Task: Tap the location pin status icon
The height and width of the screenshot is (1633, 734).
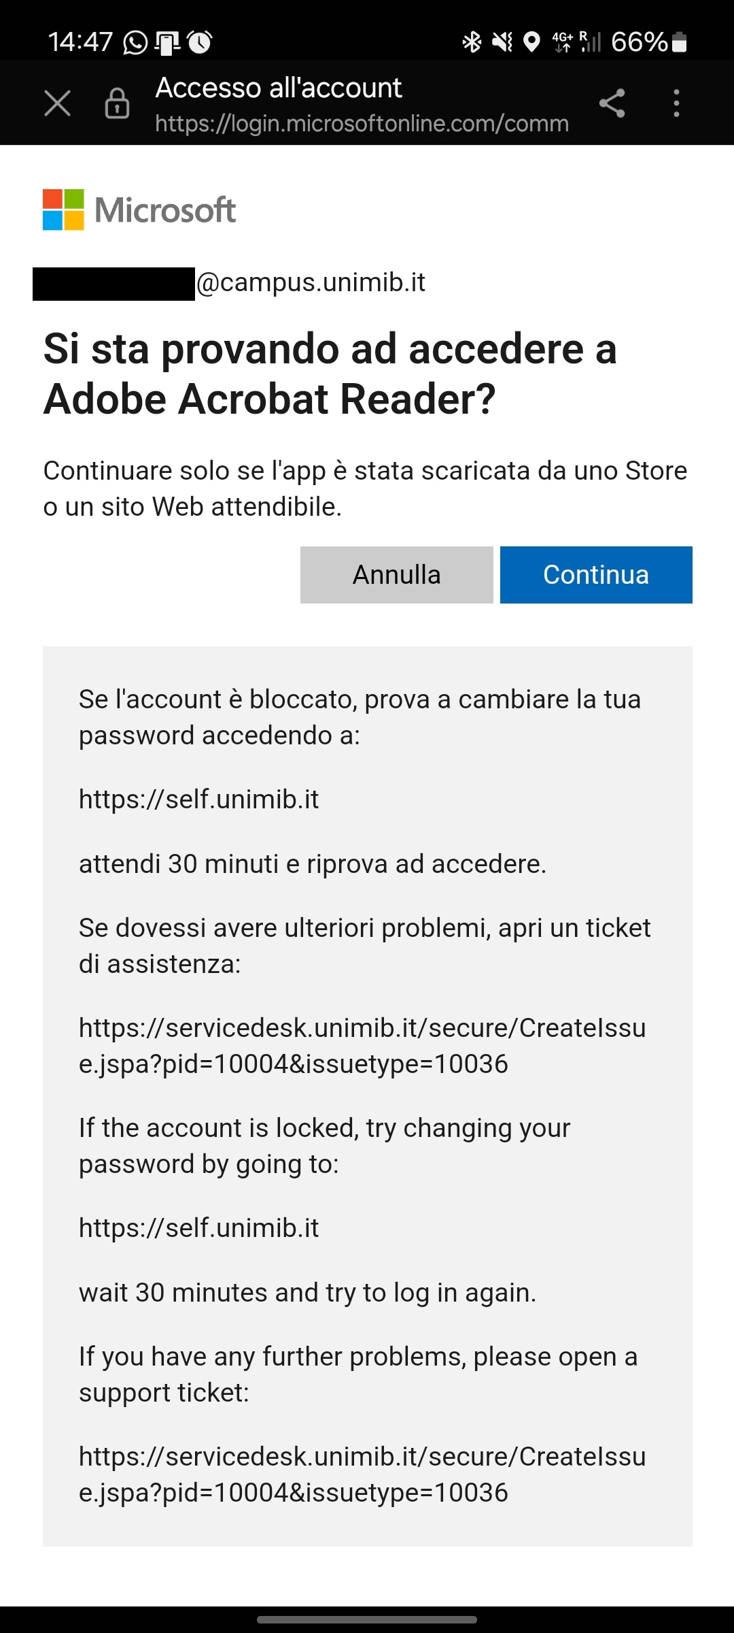Action: (532, 42)
